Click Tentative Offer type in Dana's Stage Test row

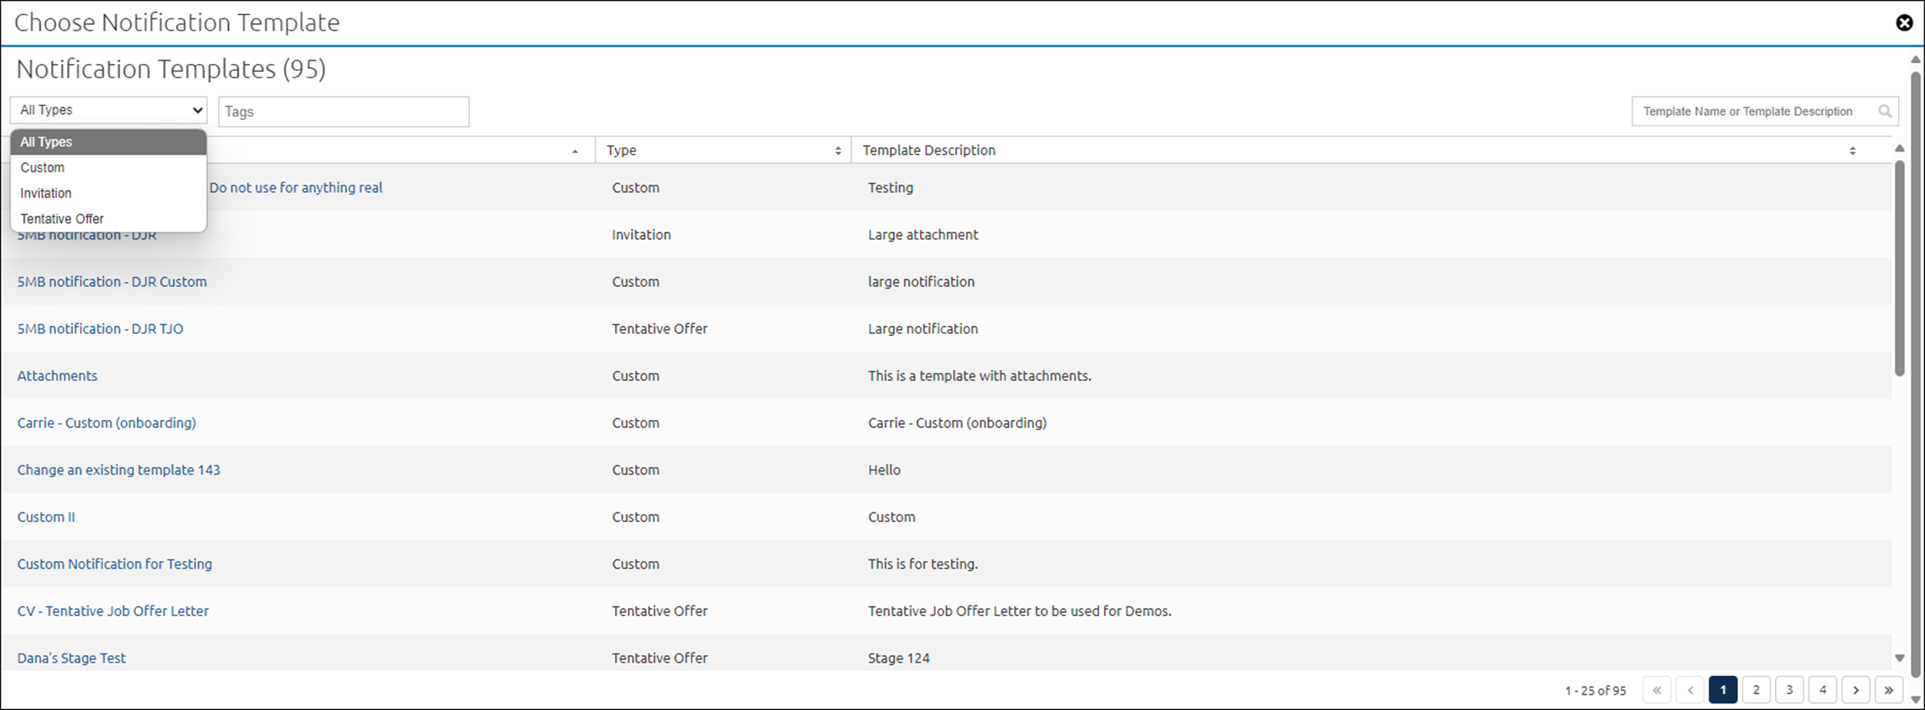660,658
